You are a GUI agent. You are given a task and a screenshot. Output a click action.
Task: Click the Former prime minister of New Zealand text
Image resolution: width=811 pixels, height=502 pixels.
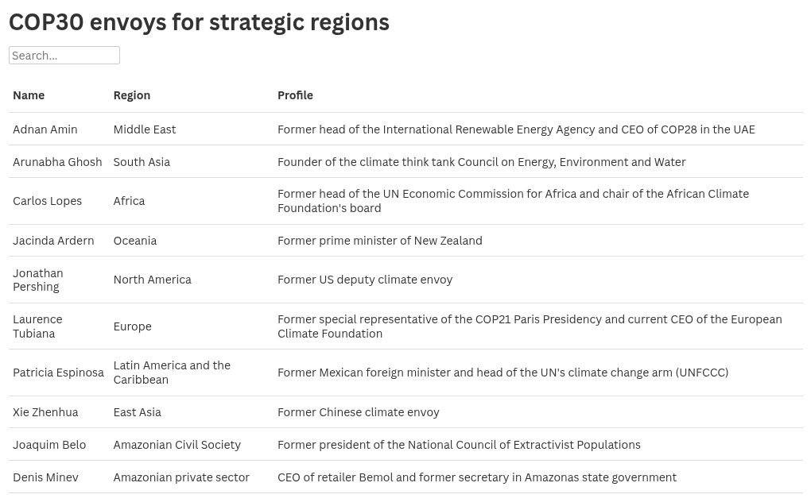pyautogui.click(x=379, y=241)
